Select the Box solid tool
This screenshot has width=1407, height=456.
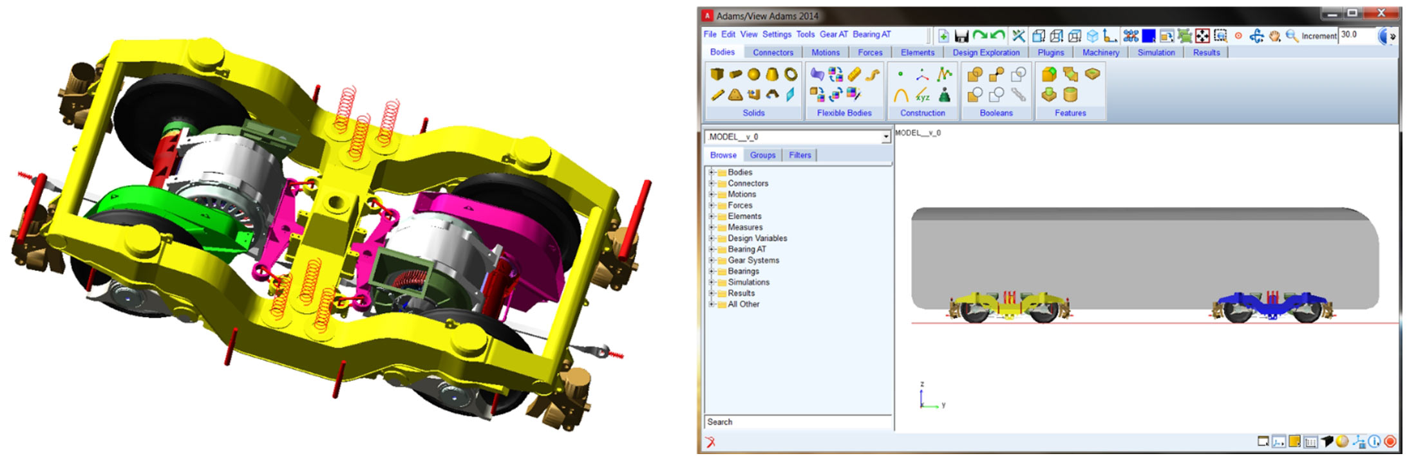[x=717, y=74]
